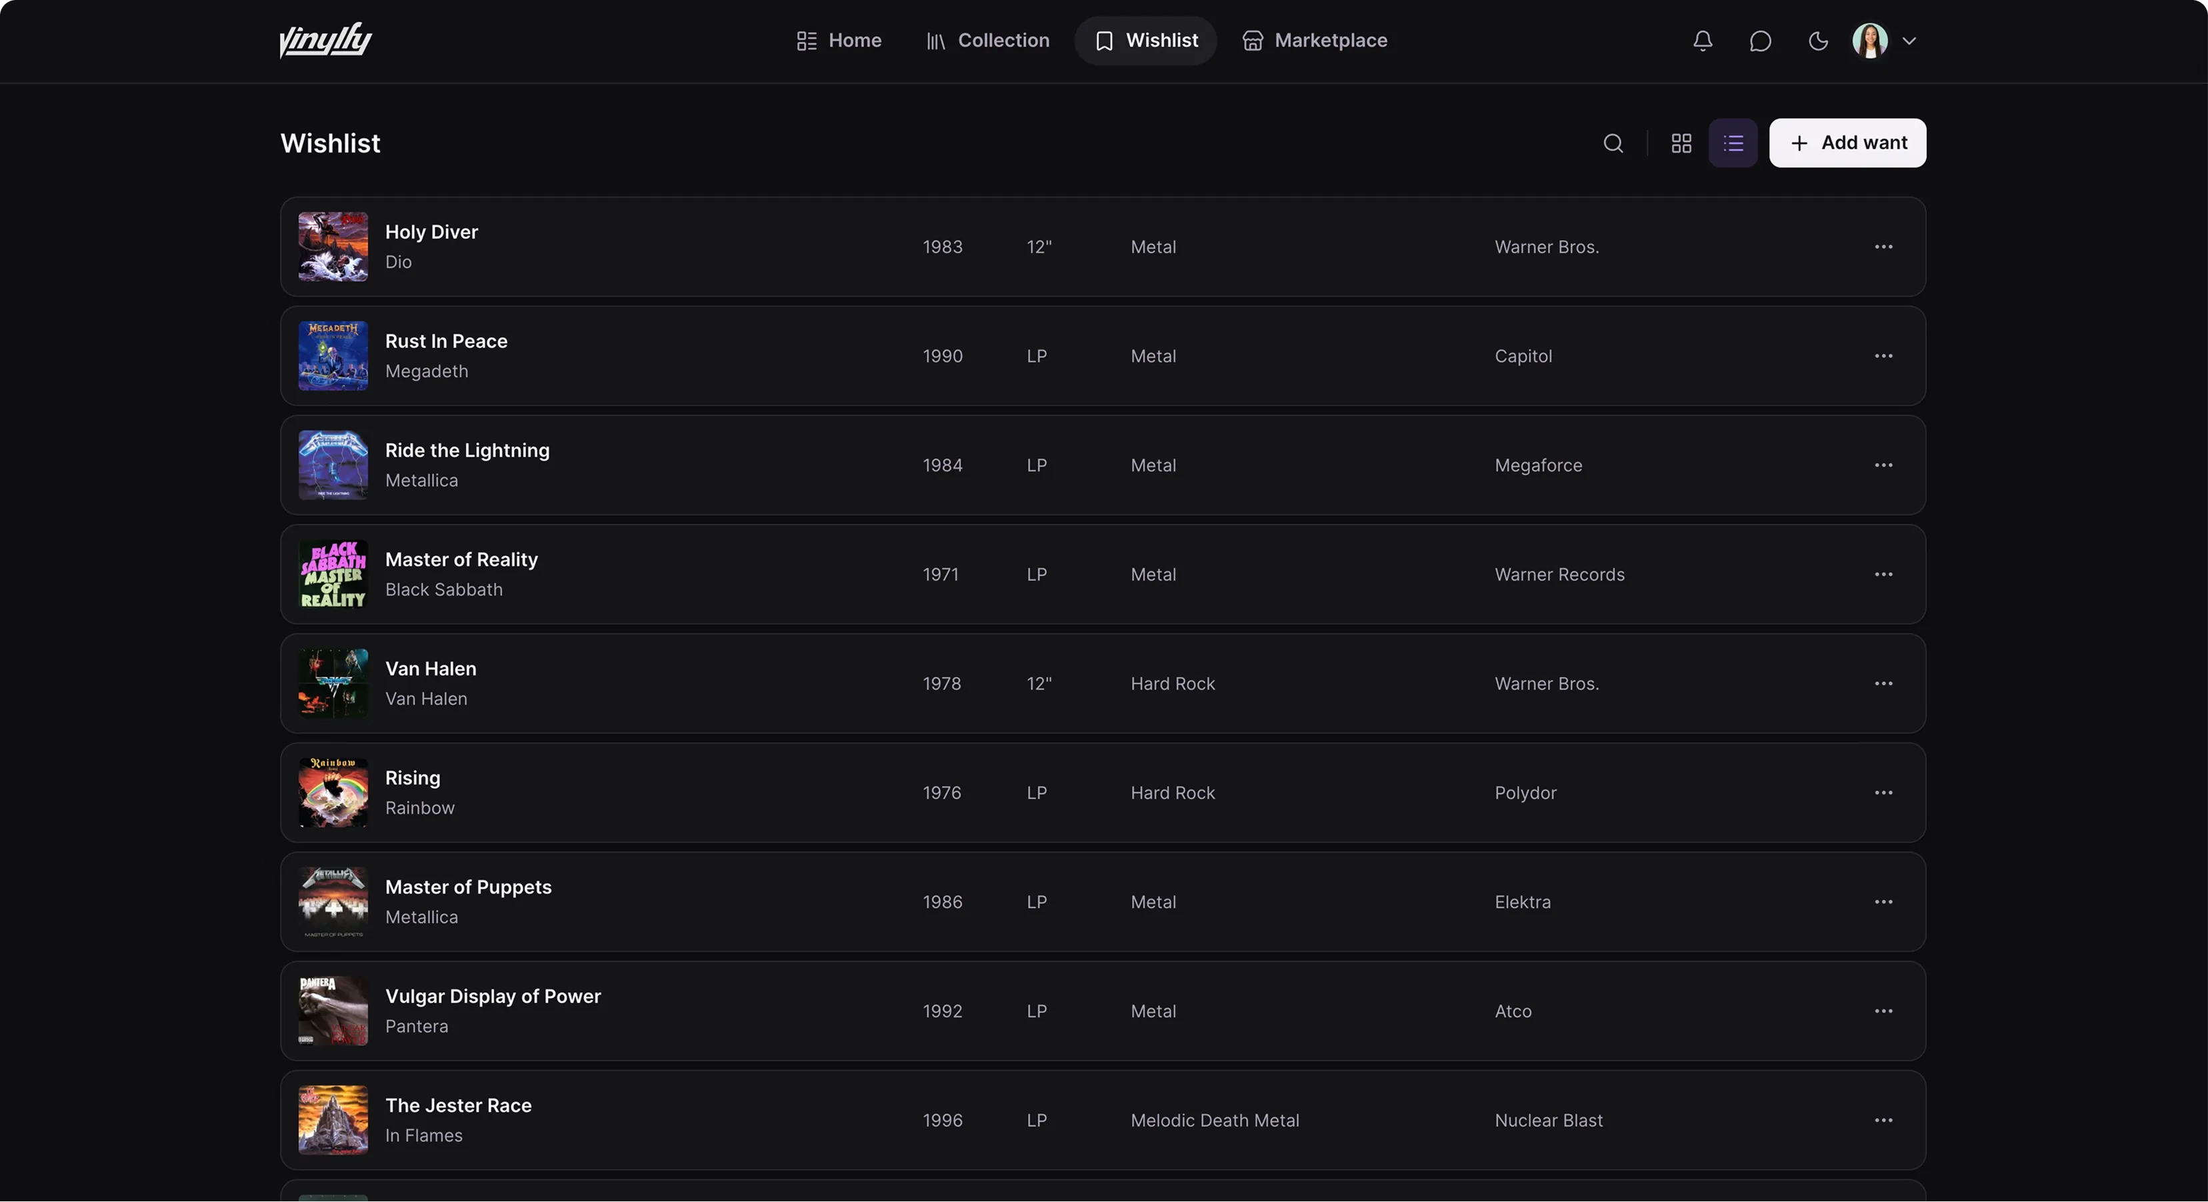Select the Wishlist tab
The height and width of the screenshot is (1202, 2208).
[x=1145, y=40]
